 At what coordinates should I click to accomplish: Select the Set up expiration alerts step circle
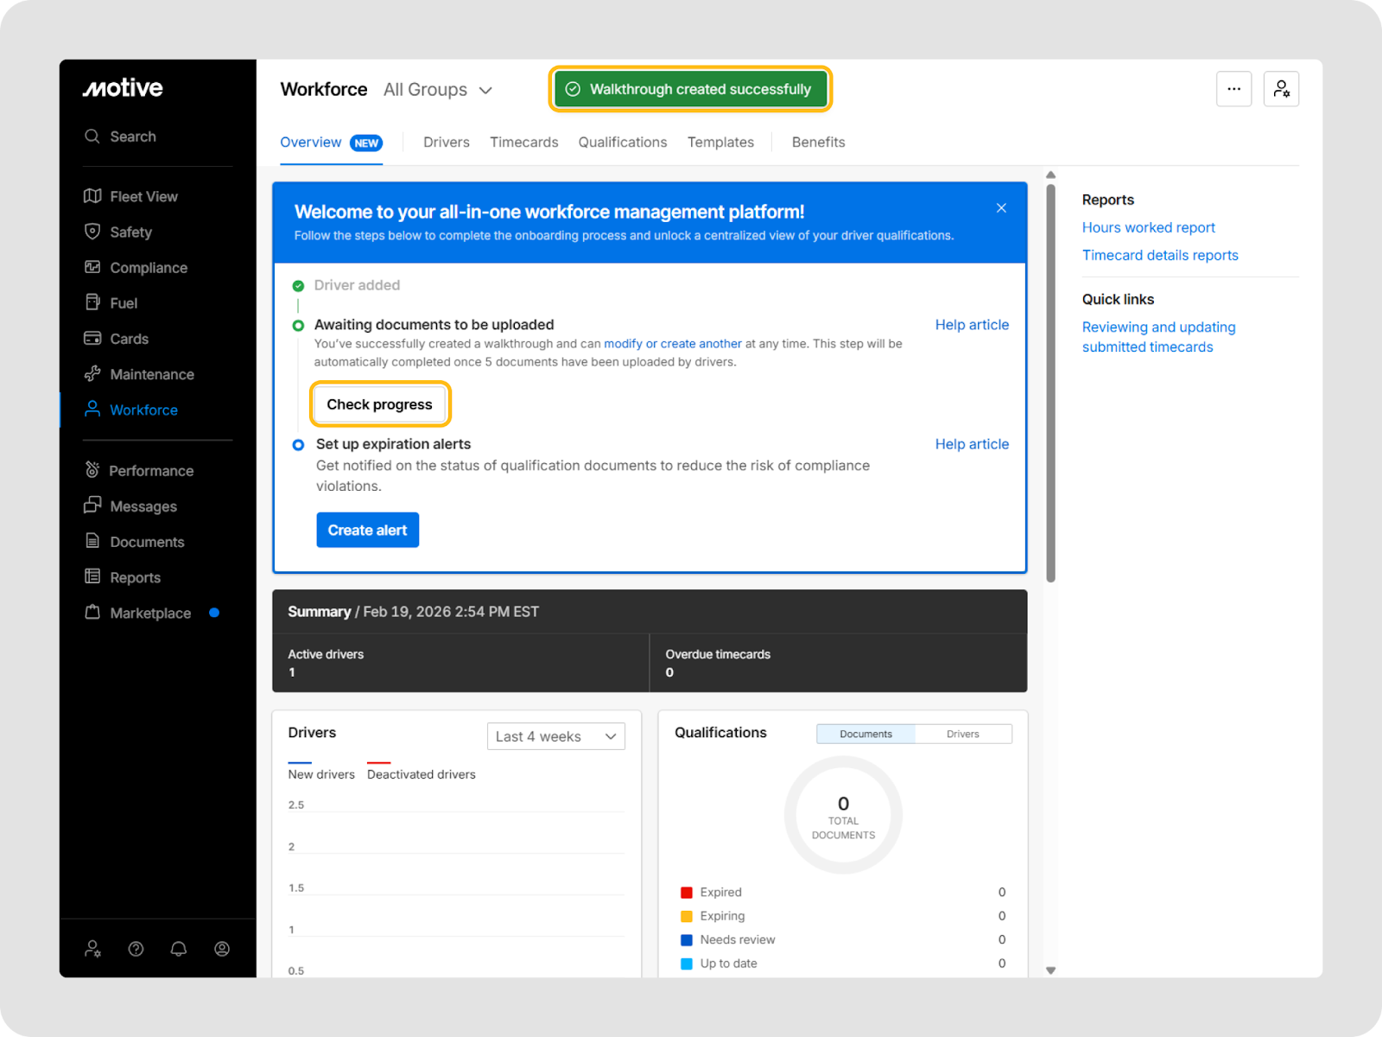point(298,445)
